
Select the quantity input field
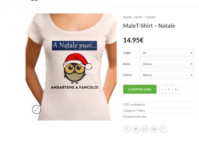[x=169, y=89]
